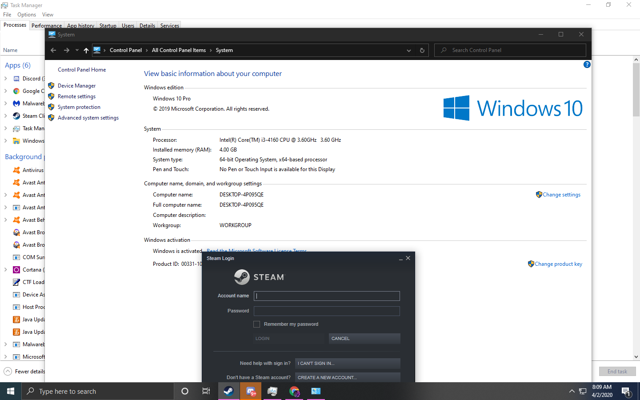The image size is (640, 400).
Task: Select the Cortana icon in process list
Action: (16, 270)
